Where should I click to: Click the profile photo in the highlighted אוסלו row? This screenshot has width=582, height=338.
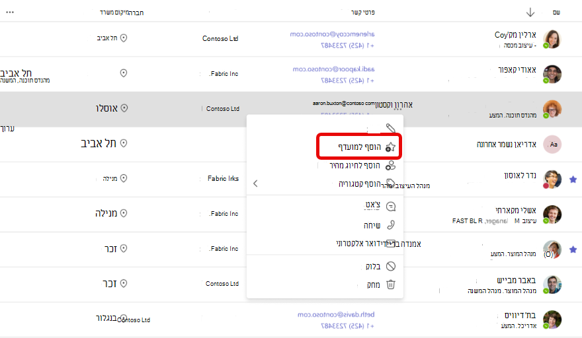[552, 109]
